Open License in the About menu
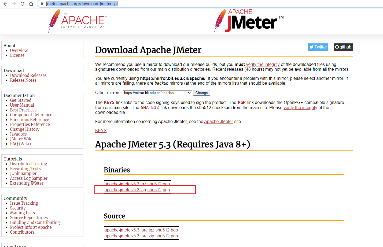This screenshot has height=247, width=383. coord(17,55)
